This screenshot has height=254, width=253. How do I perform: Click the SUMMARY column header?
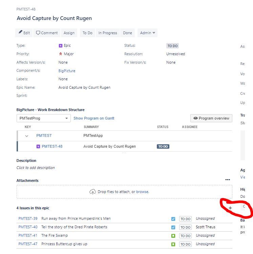point(91,127)
